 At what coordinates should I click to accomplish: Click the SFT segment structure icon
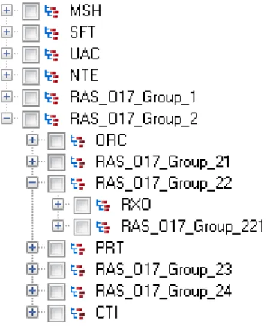click(52, 34)
